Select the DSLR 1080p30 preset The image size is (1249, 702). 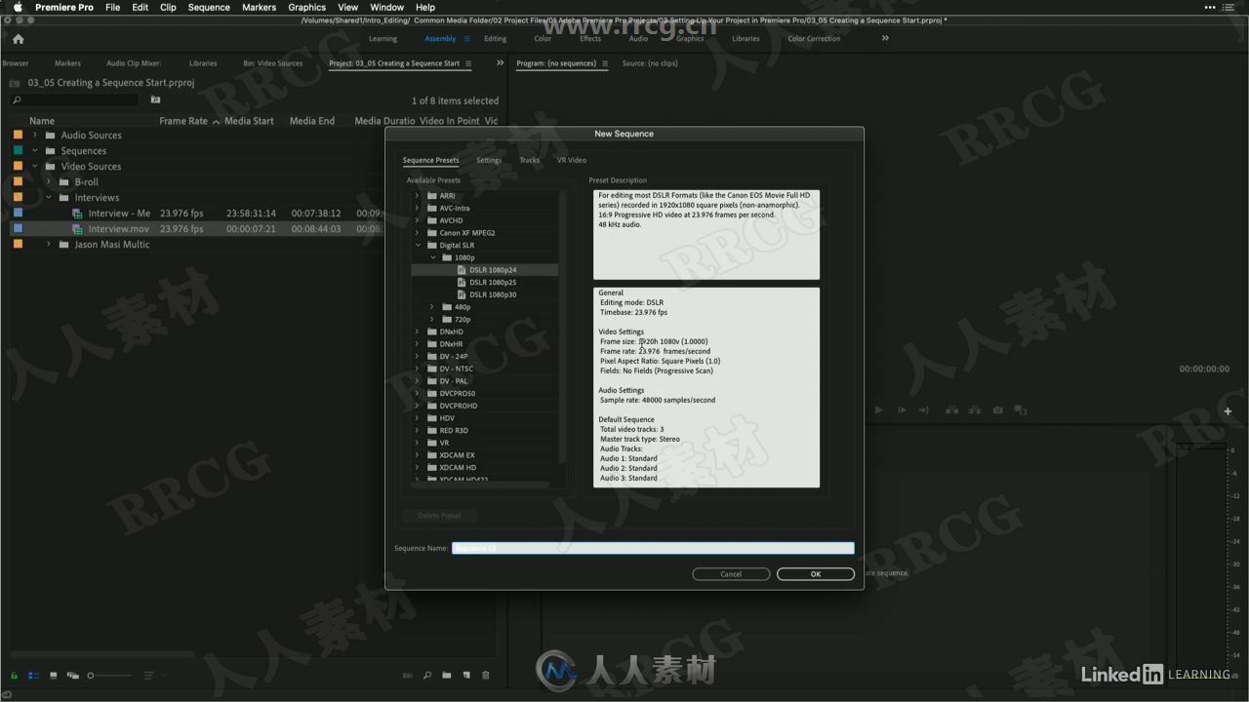[493, 294]
